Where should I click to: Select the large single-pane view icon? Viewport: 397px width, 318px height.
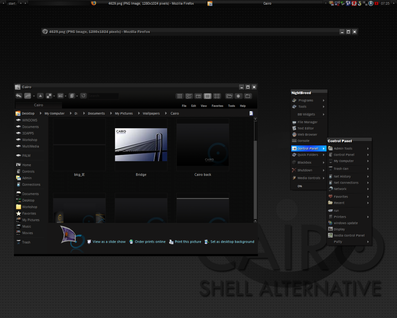coord(208,96)
